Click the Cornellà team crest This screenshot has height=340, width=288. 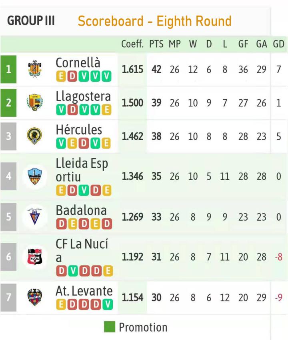(35, 69)
